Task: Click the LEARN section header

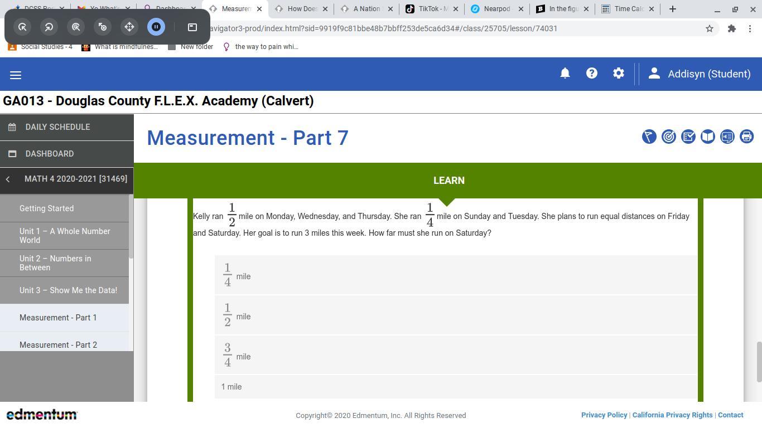Action: point(448,181)
